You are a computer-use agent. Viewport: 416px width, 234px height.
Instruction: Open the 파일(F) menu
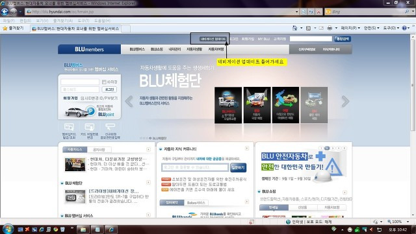[8, 20]
